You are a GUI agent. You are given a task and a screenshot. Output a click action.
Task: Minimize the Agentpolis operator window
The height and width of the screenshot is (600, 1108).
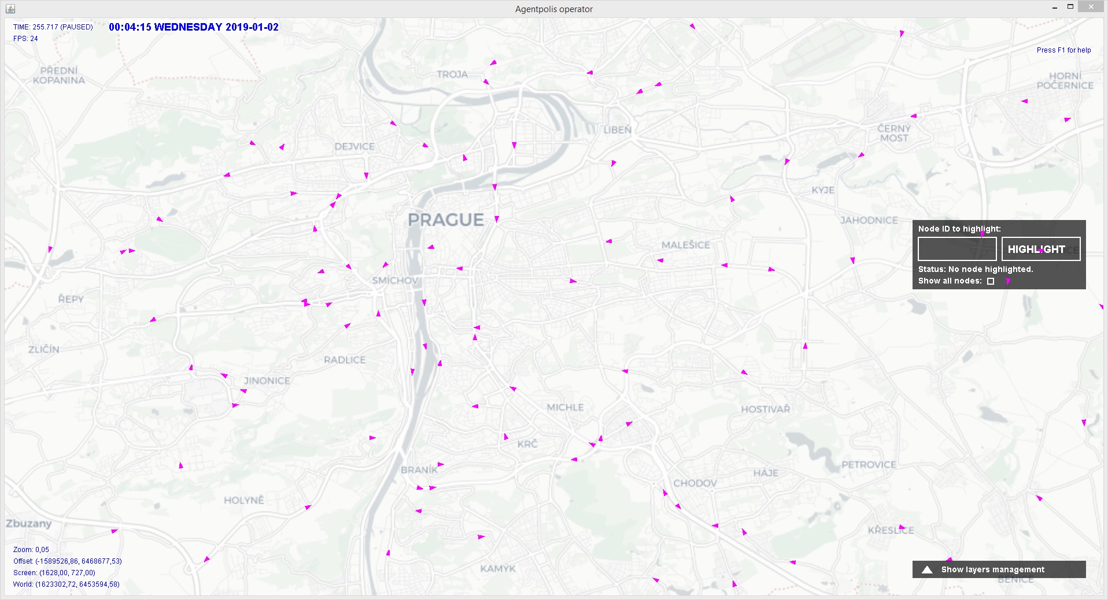[1055, 8]
